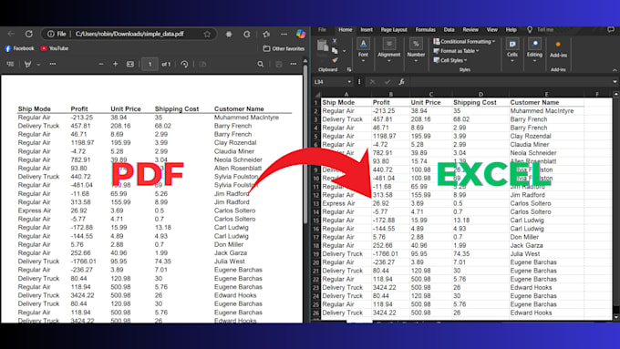The width and height of the screenshot is (620, 349).
Task: Click the Excel Paste button
Action: 323,46
